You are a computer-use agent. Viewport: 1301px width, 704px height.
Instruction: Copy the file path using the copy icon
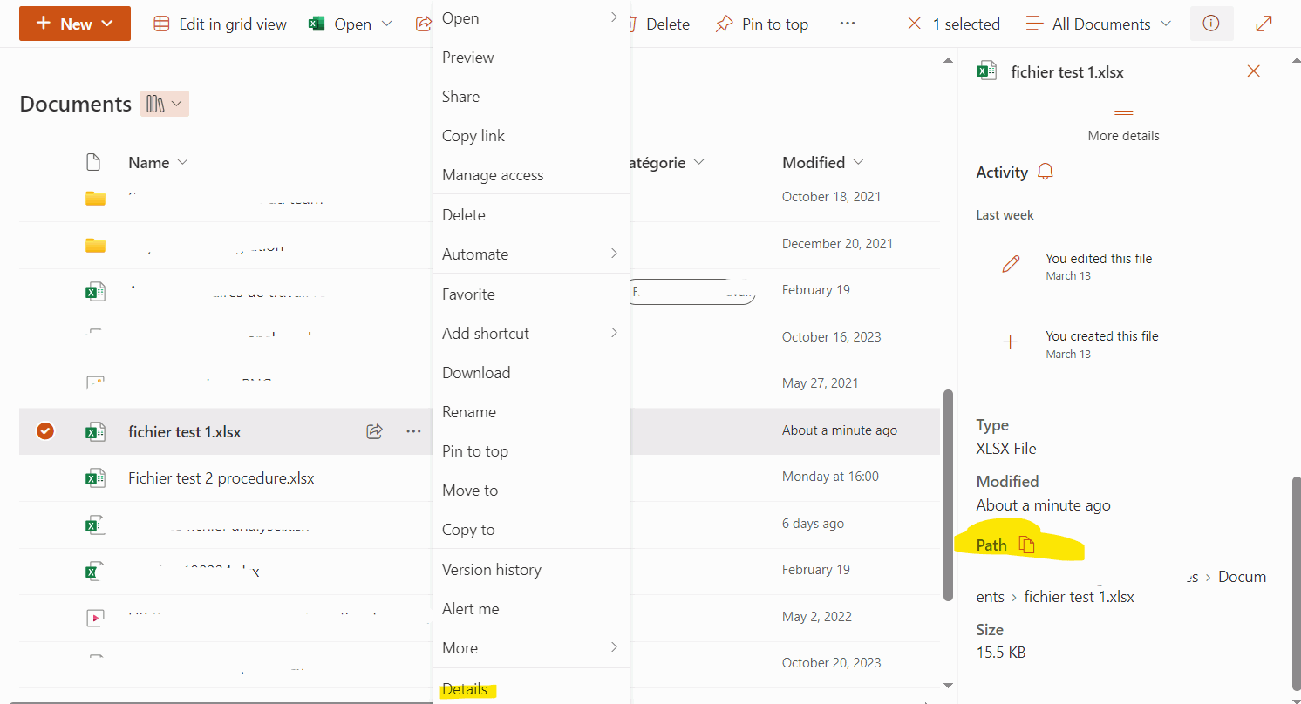[x=1026, y=545]
